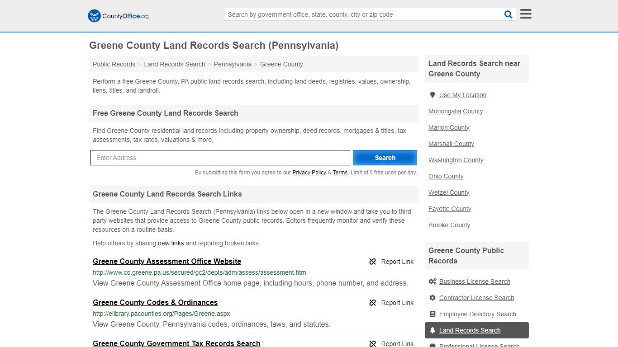Open the CountyOffice.org logo home link
Image resolution: width=618 pixels, height=347 pixels.
coord(118,16)
